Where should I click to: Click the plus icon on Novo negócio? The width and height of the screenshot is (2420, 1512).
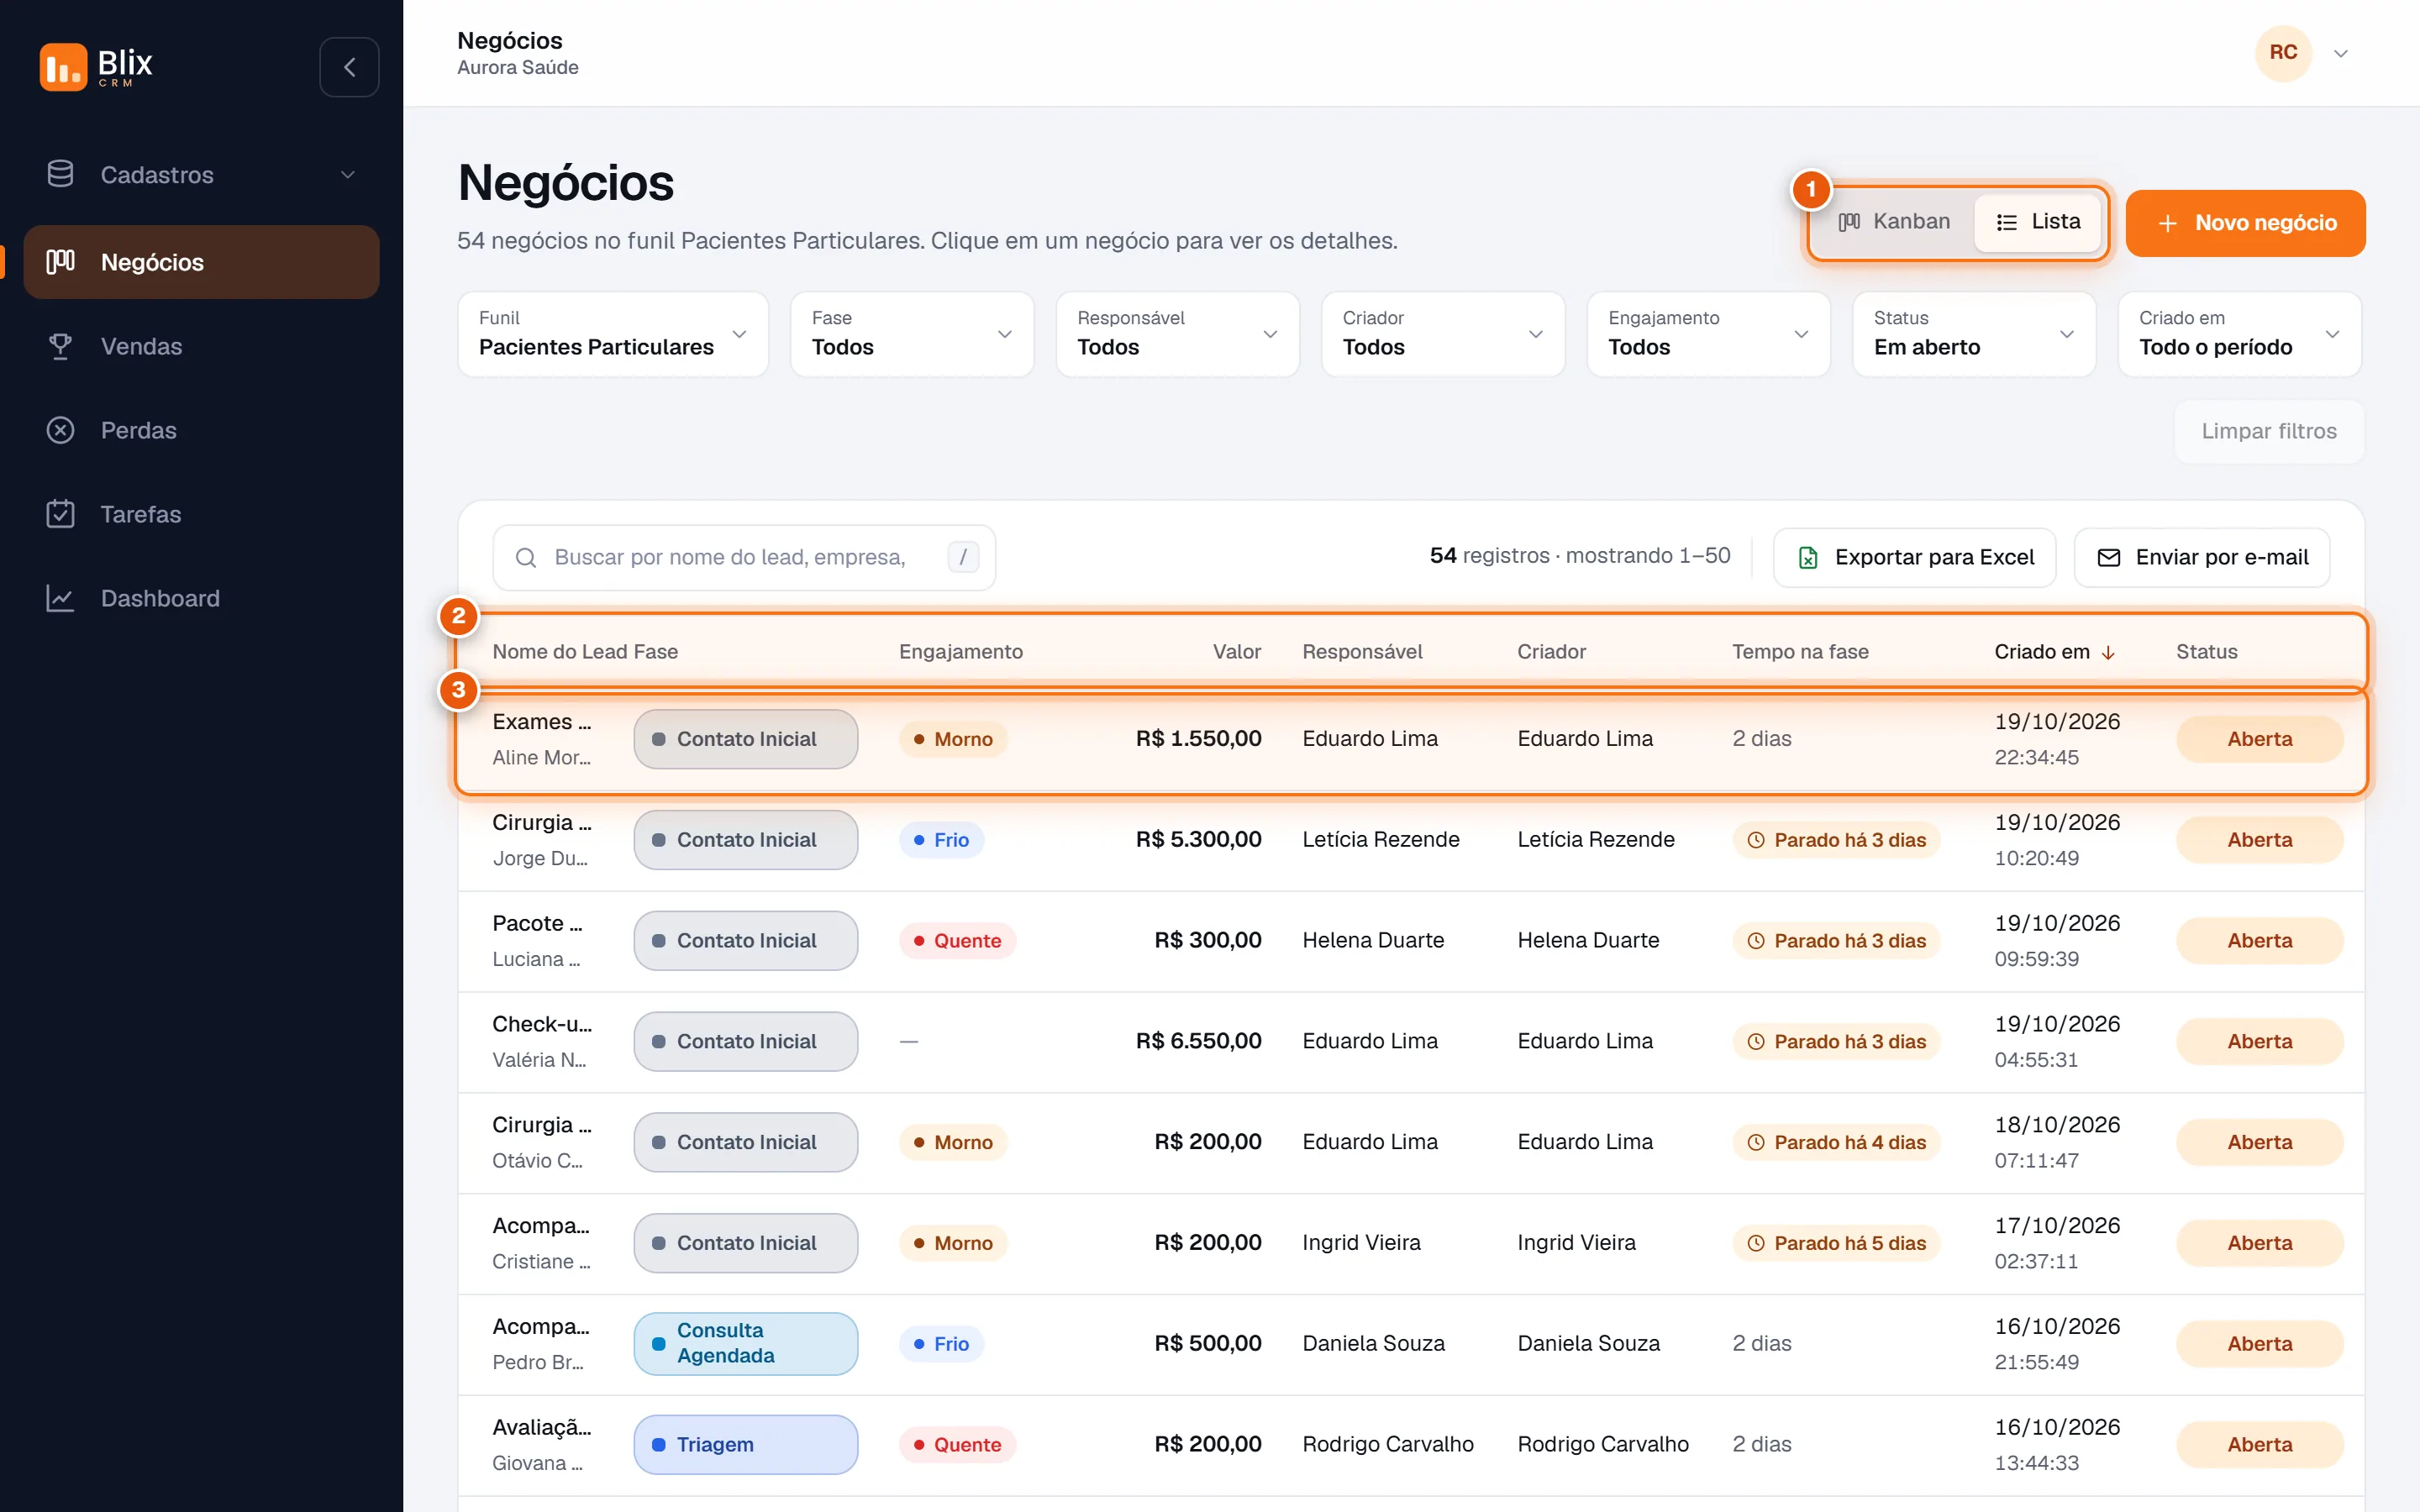point(2168,223)
